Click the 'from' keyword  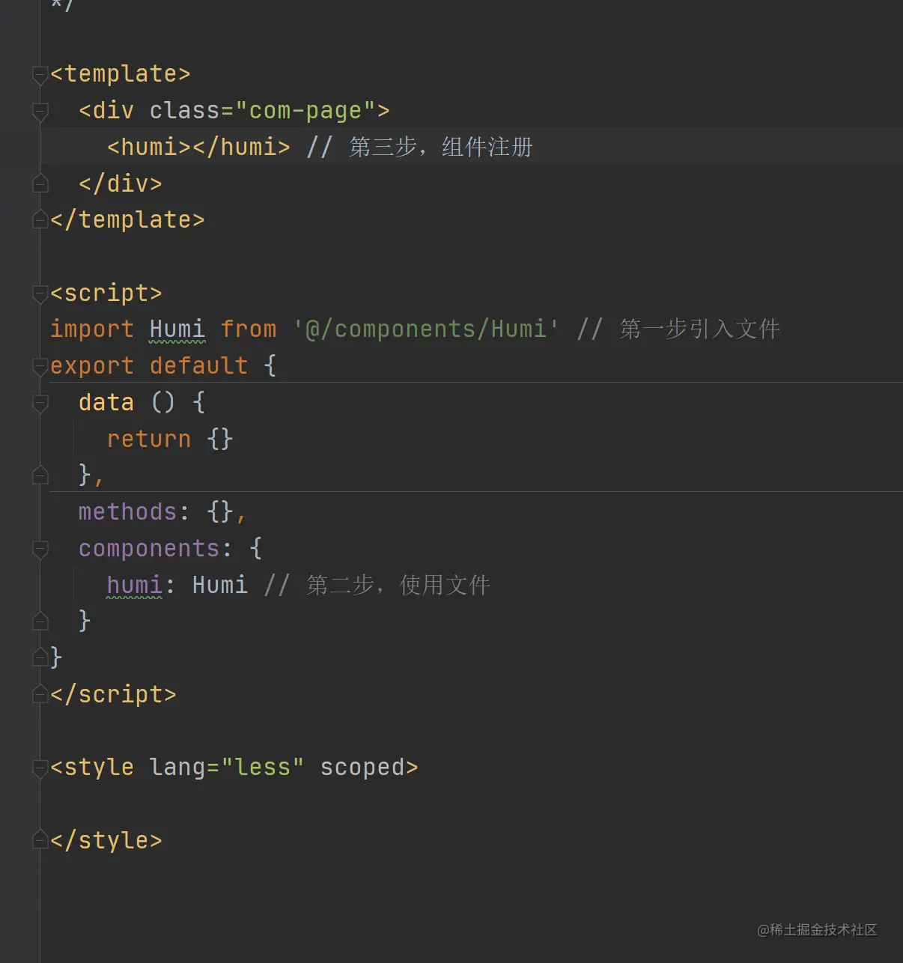(249, 329)
